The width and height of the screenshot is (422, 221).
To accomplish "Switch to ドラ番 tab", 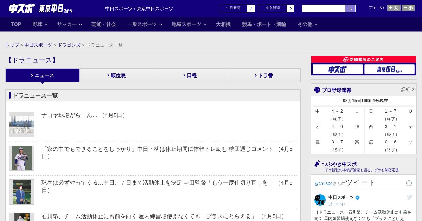I will (x=264, y=75).
